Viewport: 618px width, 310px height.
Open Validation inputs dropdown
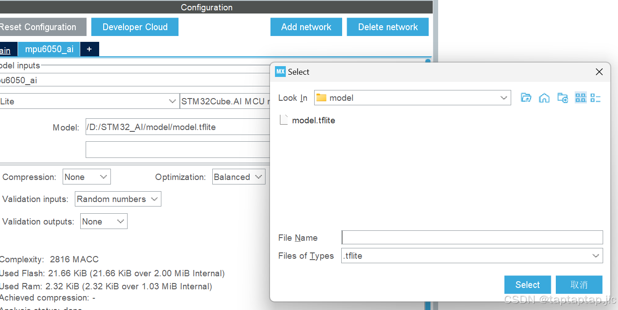click(118, 199)
